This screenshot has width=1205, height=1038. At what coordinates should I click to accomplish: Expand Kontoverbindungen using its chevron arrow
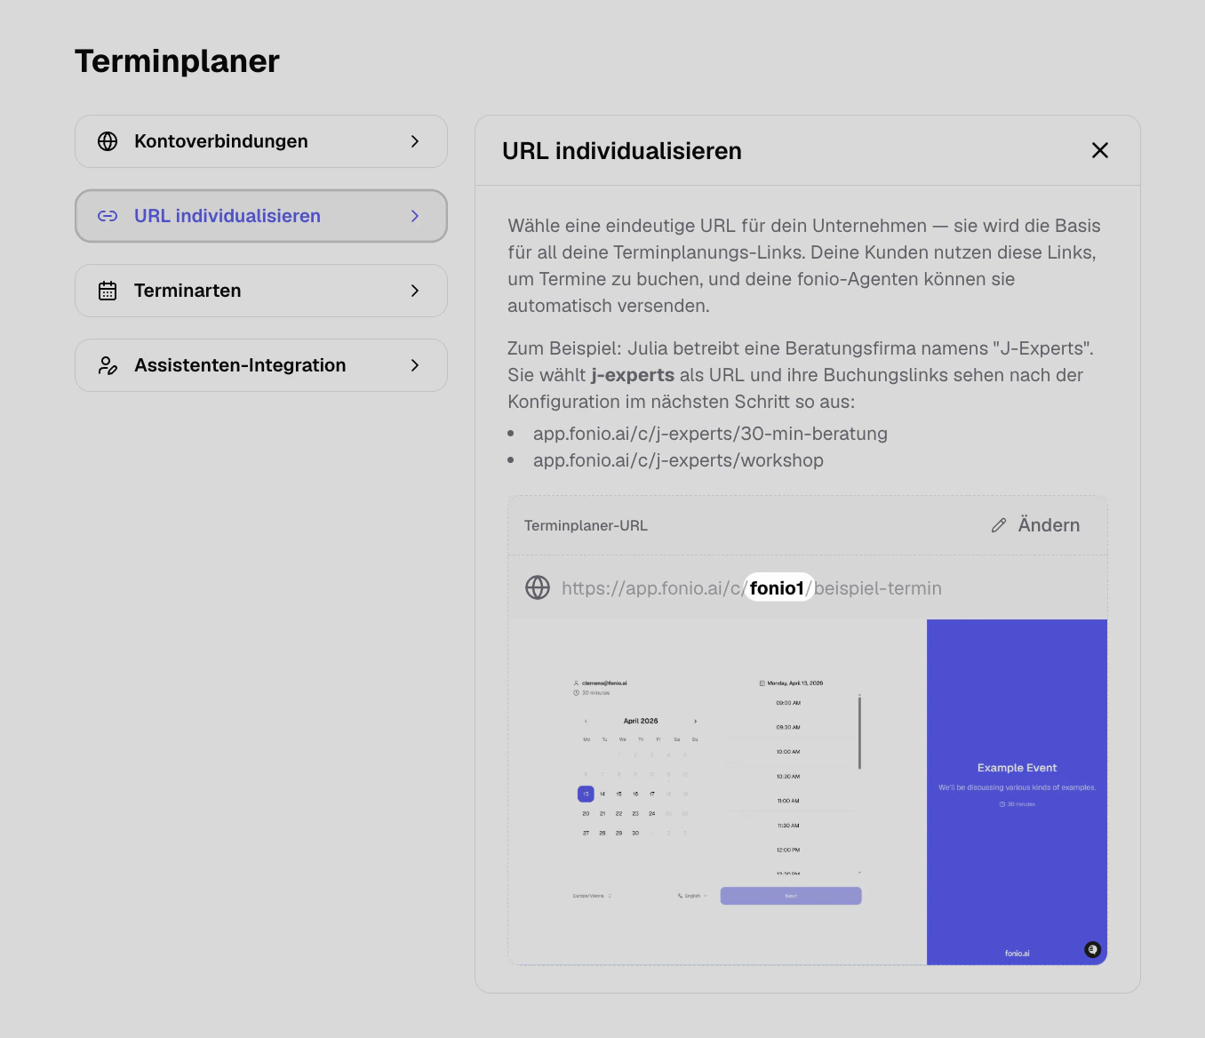click(x=415, y=141)
